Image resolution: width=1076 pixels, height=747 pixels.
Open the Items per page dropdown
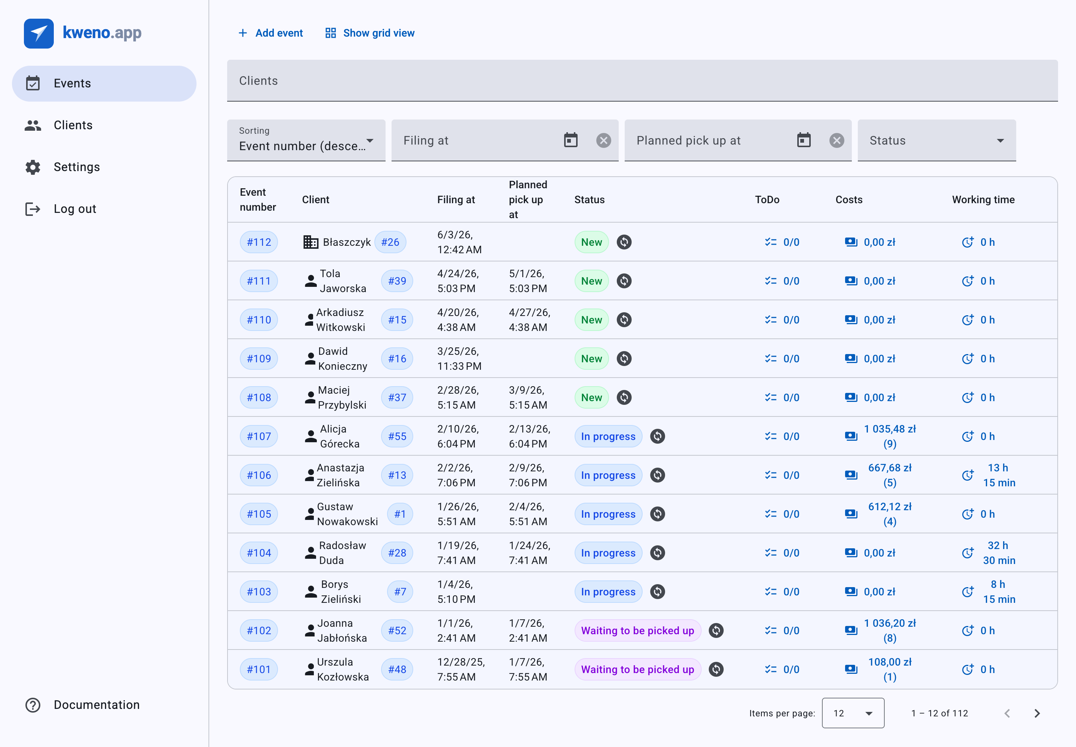coord(853,713)
